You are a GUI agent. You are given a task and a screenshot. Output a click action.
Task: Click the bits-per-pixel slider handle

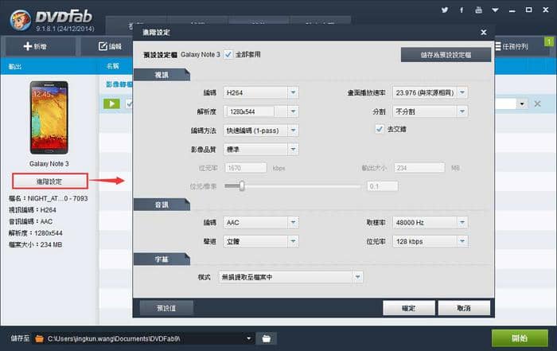242,185
